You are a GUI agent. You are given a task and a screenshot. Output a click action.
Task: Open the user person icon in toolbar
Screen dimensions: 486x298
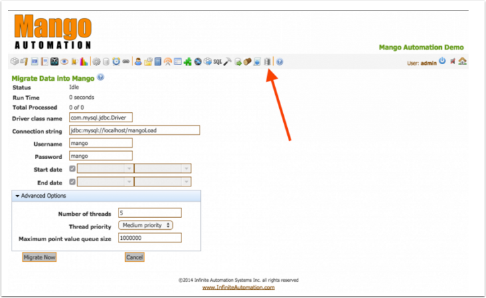pyautogui.click(x=139, y=61)
